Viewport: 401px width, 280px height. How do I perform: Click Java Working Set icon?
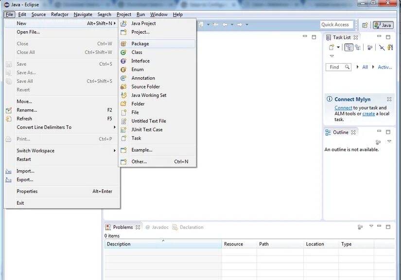tap(123, 95)
